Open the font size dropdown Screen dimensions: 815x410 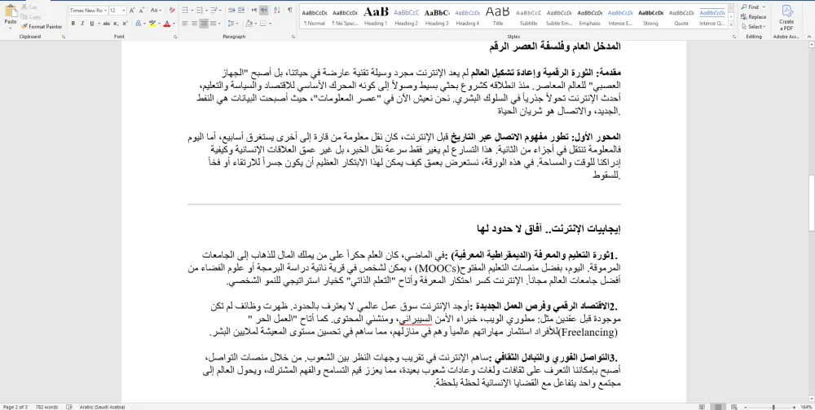(123, 11)
